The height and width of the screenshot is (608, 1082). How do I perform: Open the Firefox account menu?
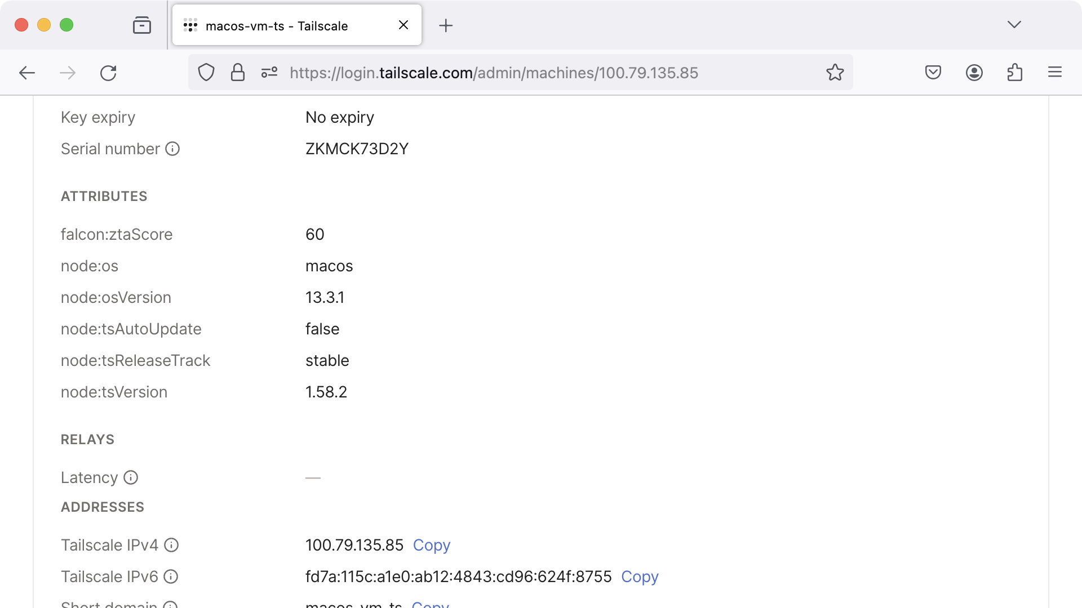974,73
